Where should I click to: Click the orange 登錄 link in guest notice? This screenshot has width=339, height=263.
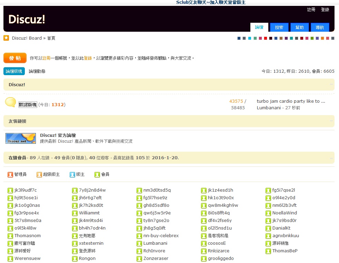point(88,58)
